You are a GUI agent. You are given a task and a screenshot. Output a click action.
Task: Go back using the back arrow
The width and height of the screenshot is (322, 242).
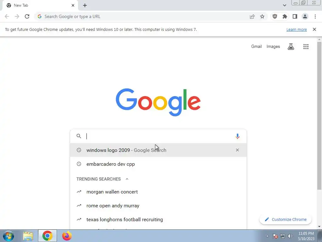[7, 16]
